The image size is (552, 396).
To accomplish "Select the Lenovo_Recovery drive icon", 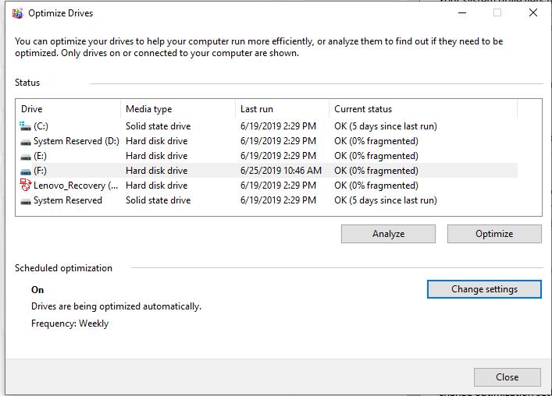I will (x=25, y=185).
